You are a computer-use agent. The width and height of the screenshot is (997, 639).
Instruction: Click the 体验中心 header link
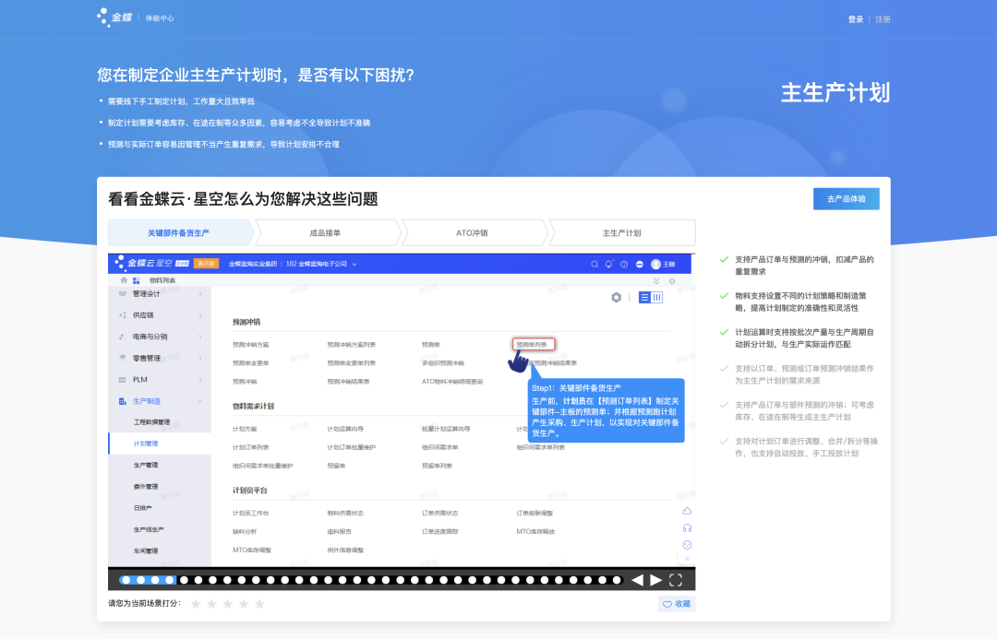160,18
